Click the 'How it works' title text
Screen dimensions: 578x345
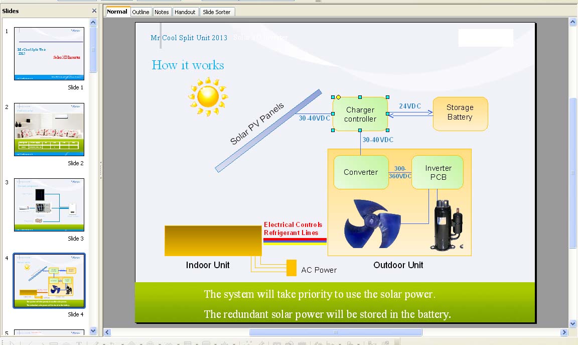click(x=188, y=65)
